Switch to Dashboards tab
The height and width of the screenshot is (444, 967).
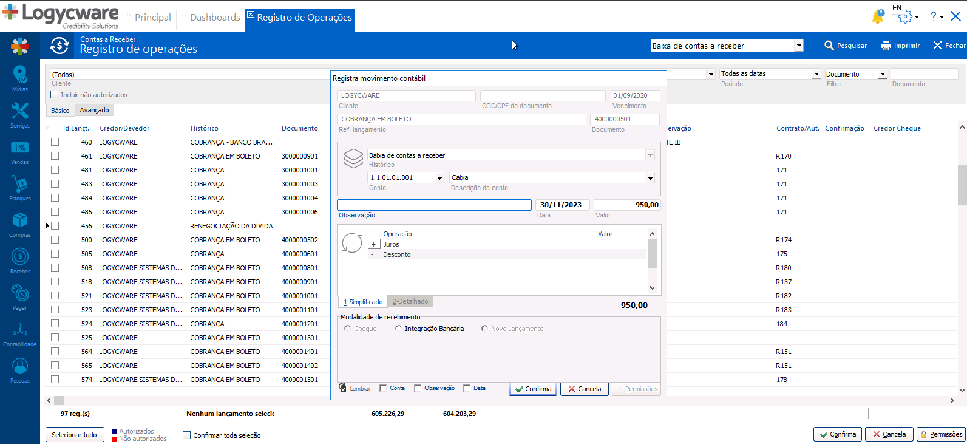click(x=215, y=18)
